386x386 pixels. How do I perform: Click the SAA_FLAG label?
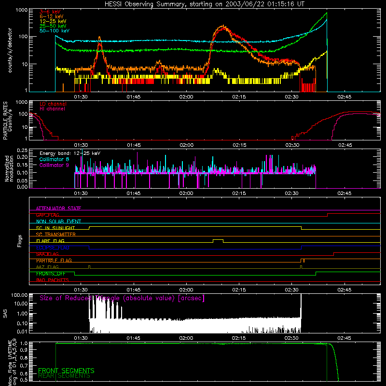tap(47, 254)
